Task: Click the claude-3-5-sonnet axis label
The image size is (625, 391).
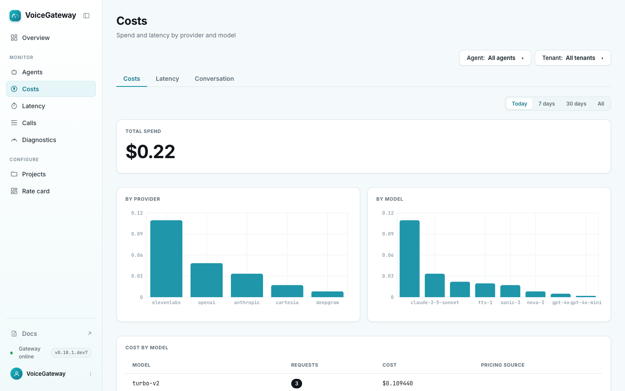Action: click(x=435, y=302)
